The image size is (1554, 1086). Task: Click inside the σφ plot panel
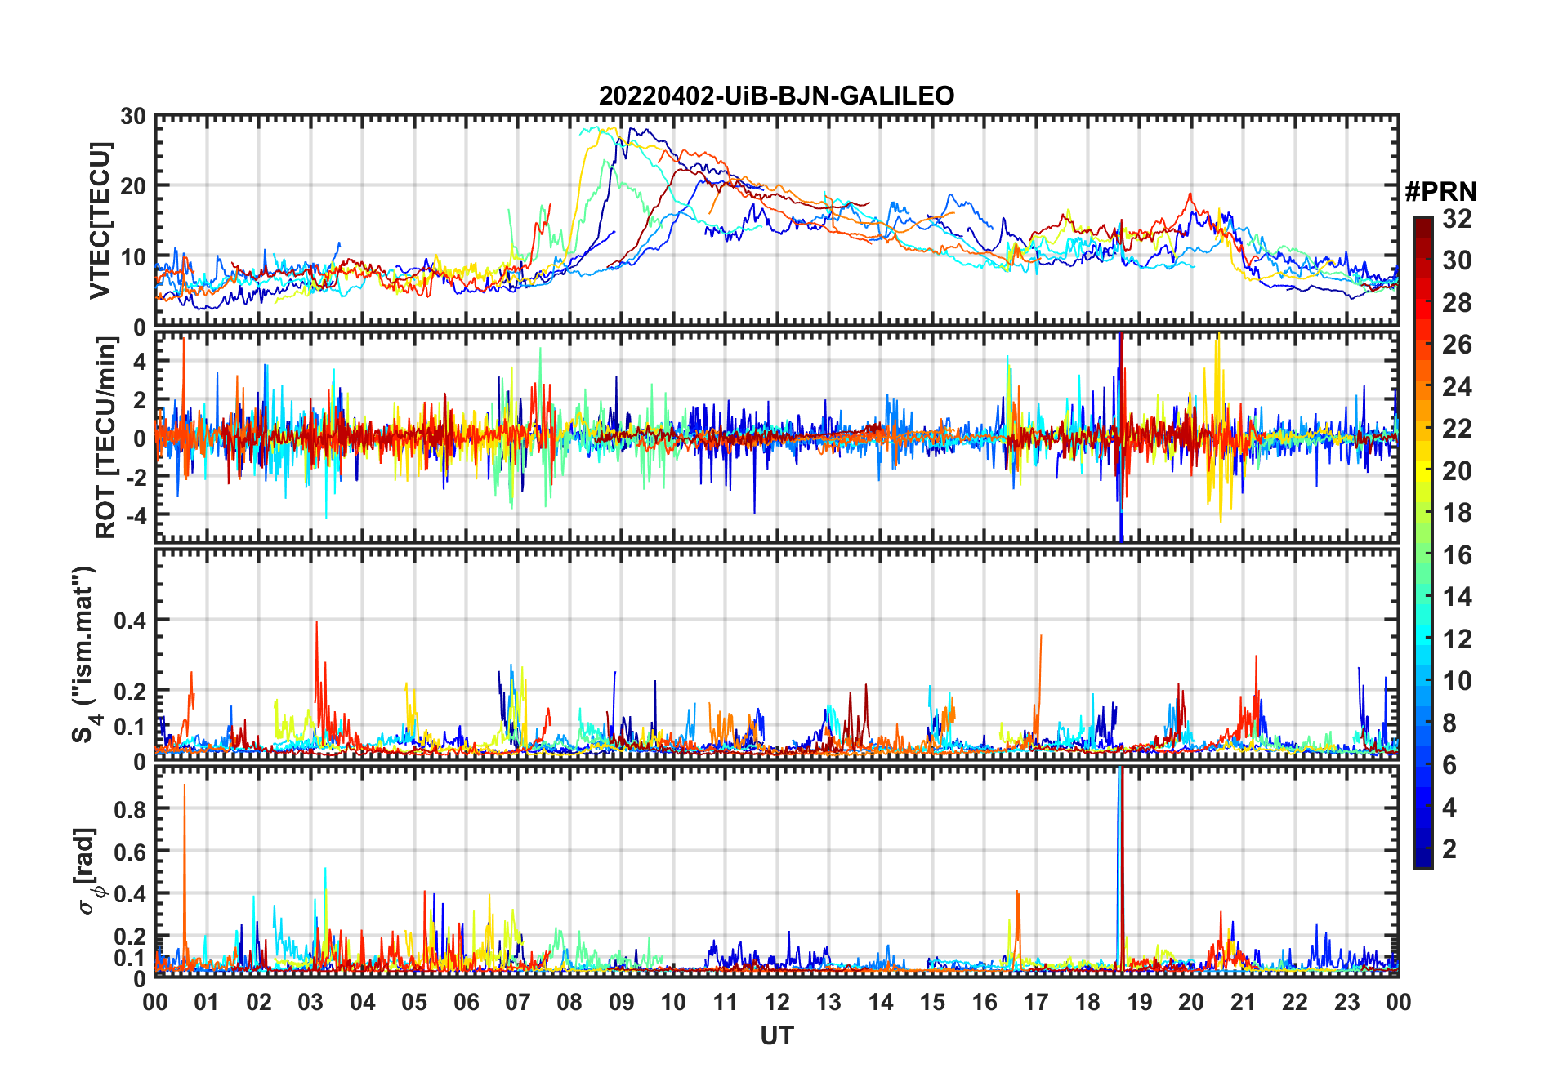pos(776,871)
